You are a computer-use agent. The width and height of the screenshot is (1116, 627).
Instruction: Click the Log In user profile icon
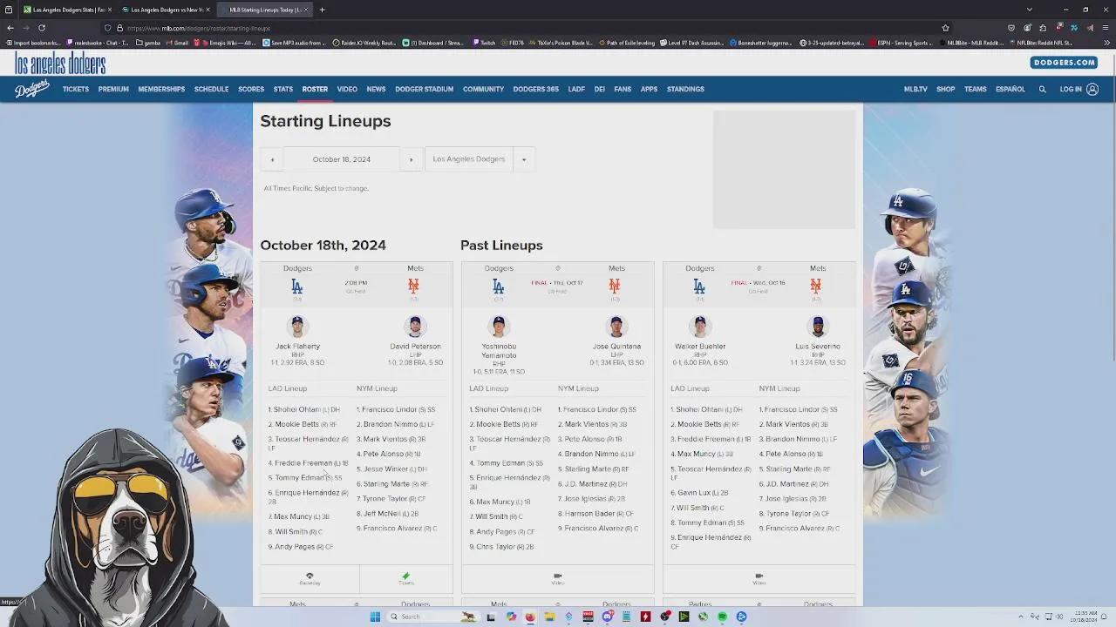pos(1092,89)
